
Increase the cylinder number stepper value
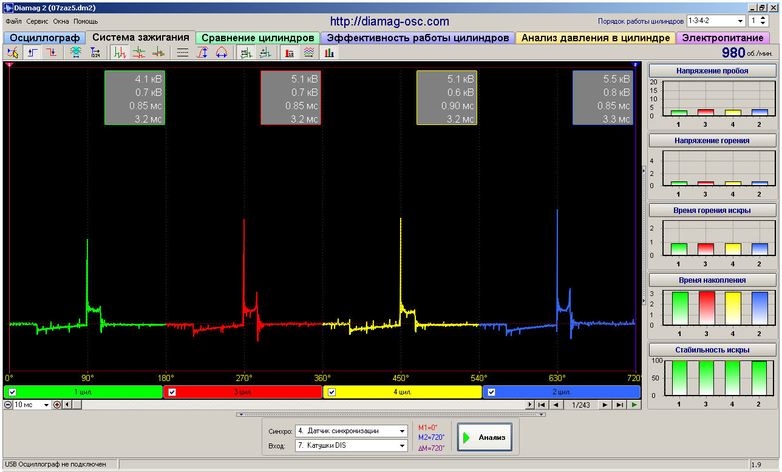click(x=764, y=18)
